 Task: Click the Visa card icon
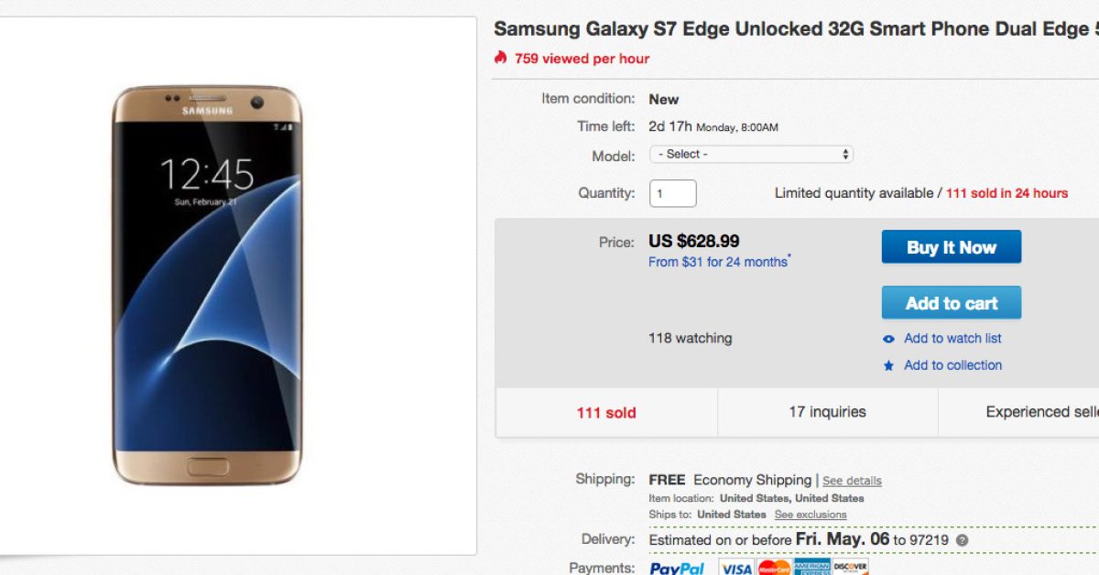(x=735, y=568)
